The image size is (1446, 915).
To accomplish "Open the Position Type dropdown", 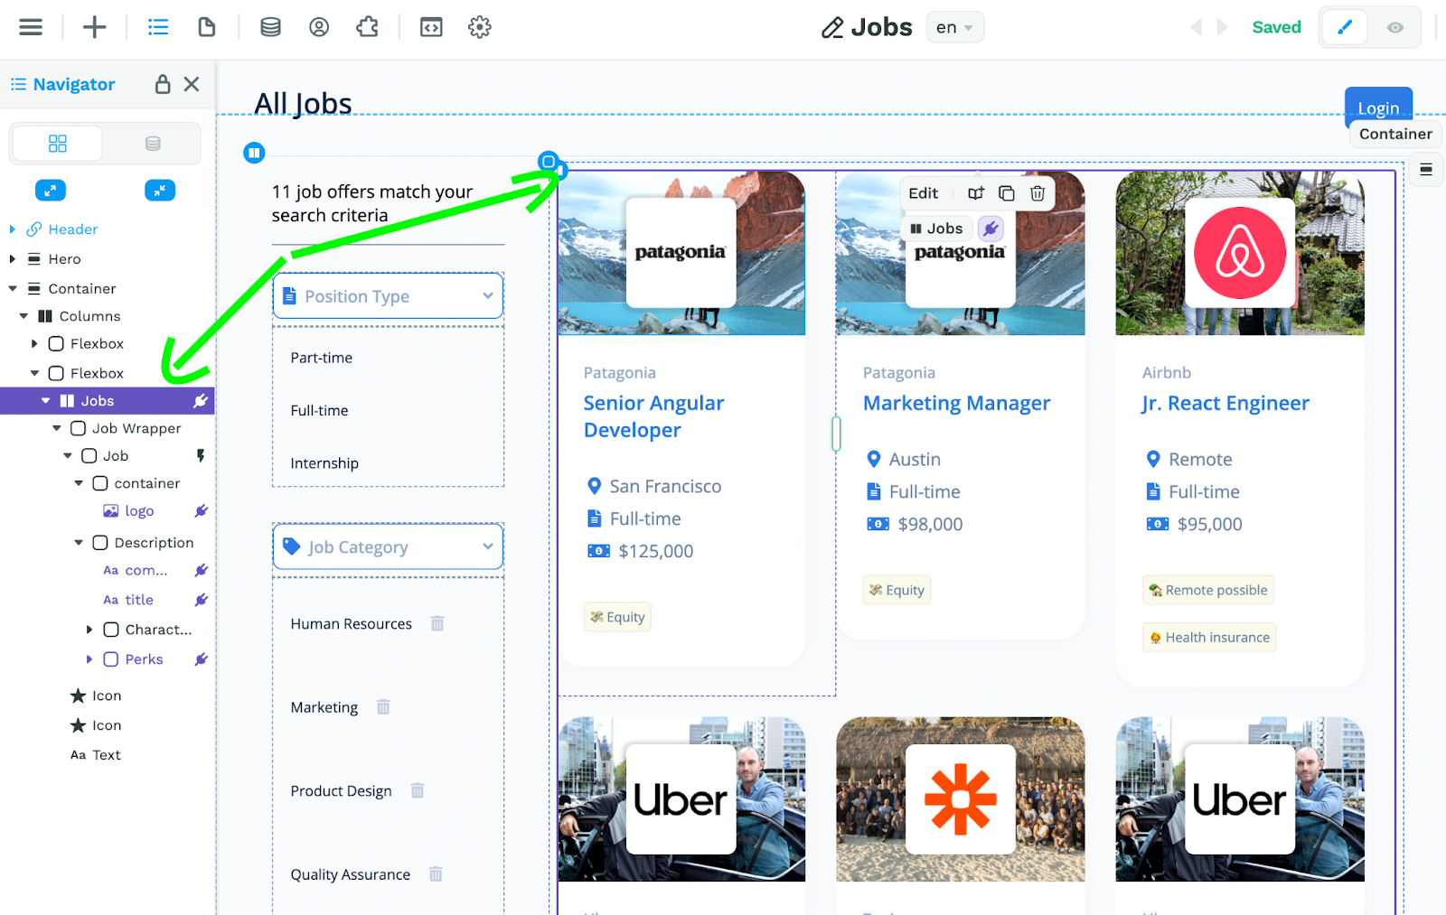I will (389, 296).
